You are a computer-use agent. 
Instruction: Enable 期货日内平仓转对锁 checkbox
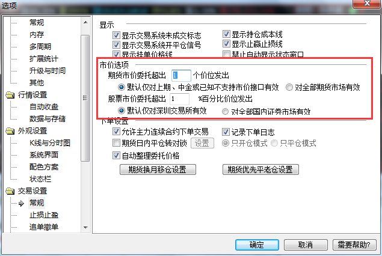point(116,143)
